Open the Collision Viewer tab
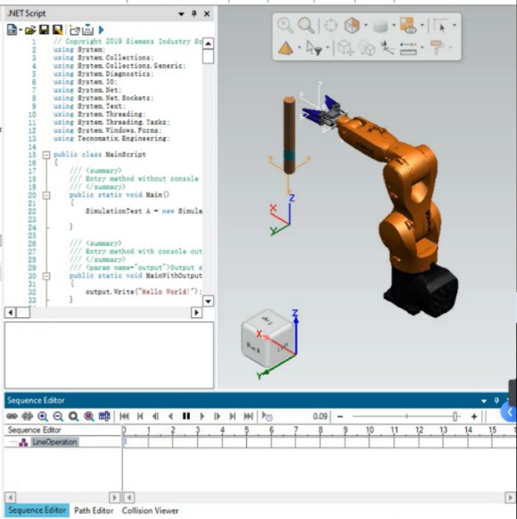 pyautogui.click(x=150, y=510)
